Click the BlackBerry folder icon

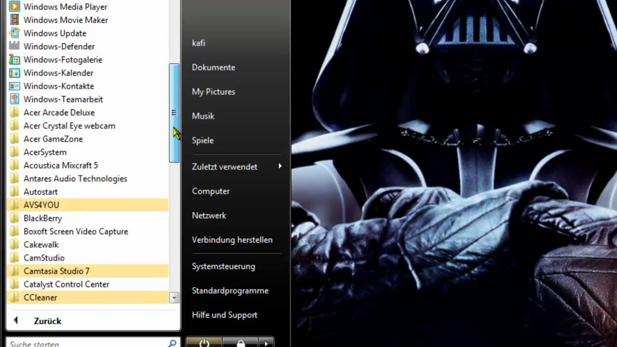point(14,218)
